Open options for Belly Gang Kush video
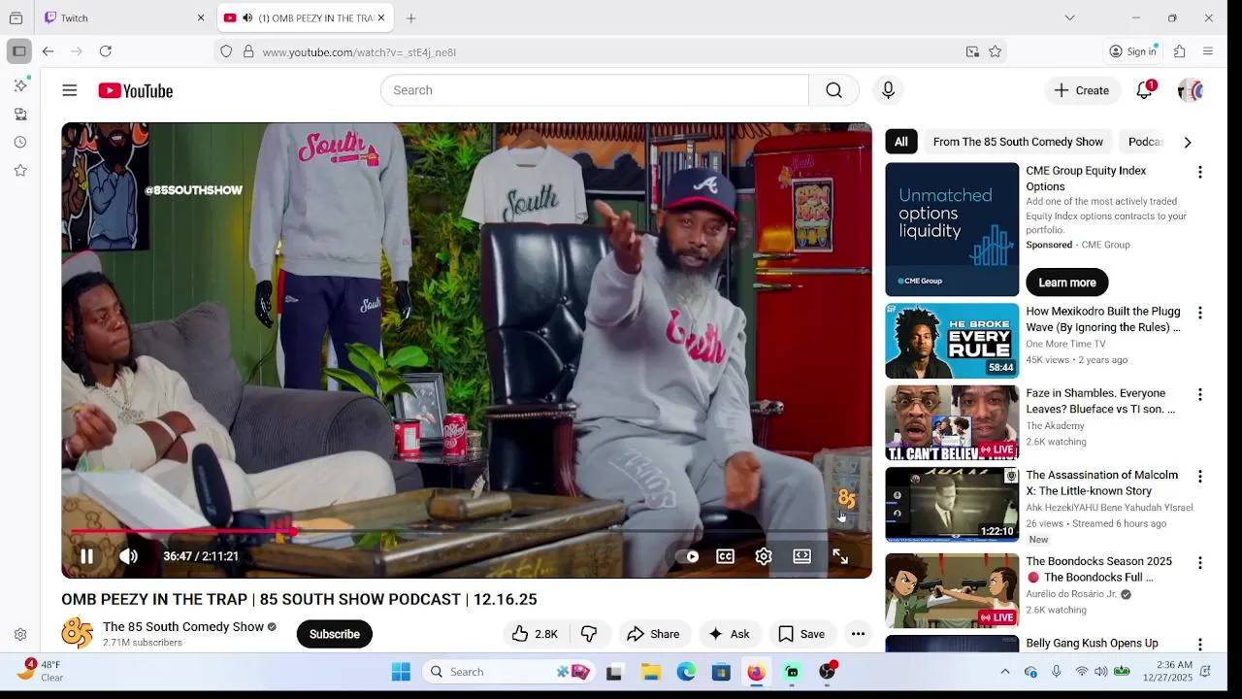Viewport: 1242px width, 699px height. (1200, 645)
